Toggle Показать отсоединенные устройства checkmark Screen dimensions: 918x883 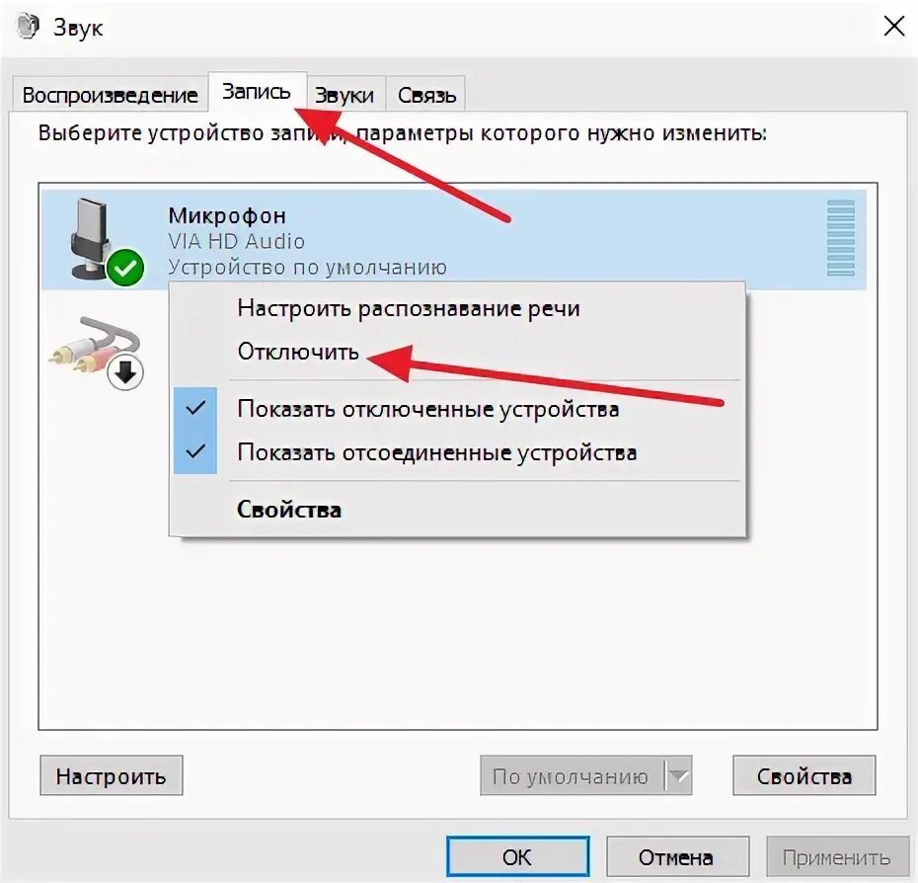pyautogui.click(x=195, y=451)
